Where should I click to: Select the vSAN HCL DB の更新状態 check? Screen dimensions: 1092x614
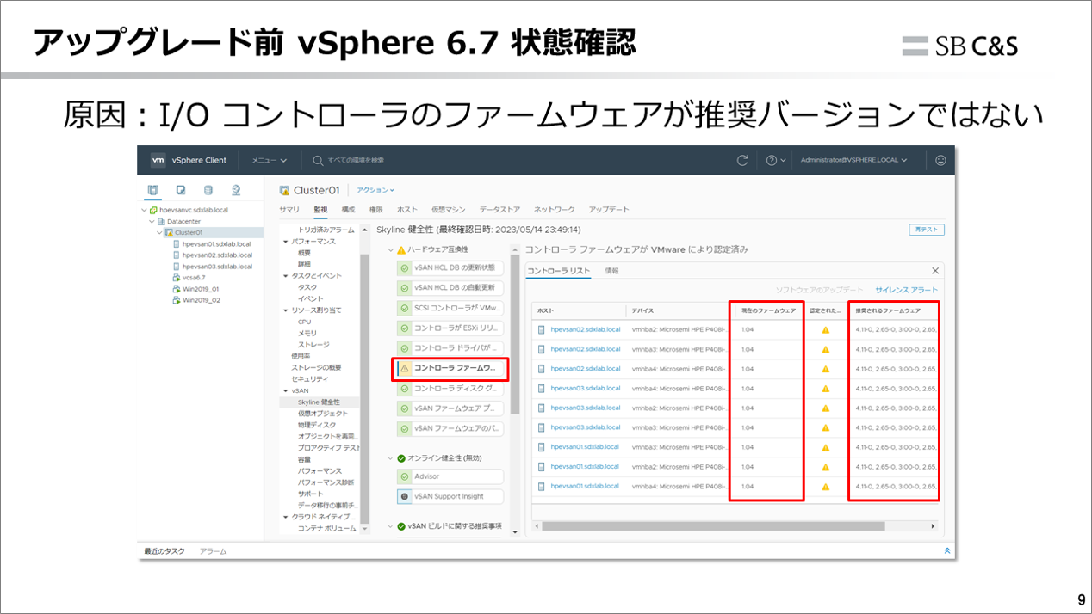coord(450,268)
